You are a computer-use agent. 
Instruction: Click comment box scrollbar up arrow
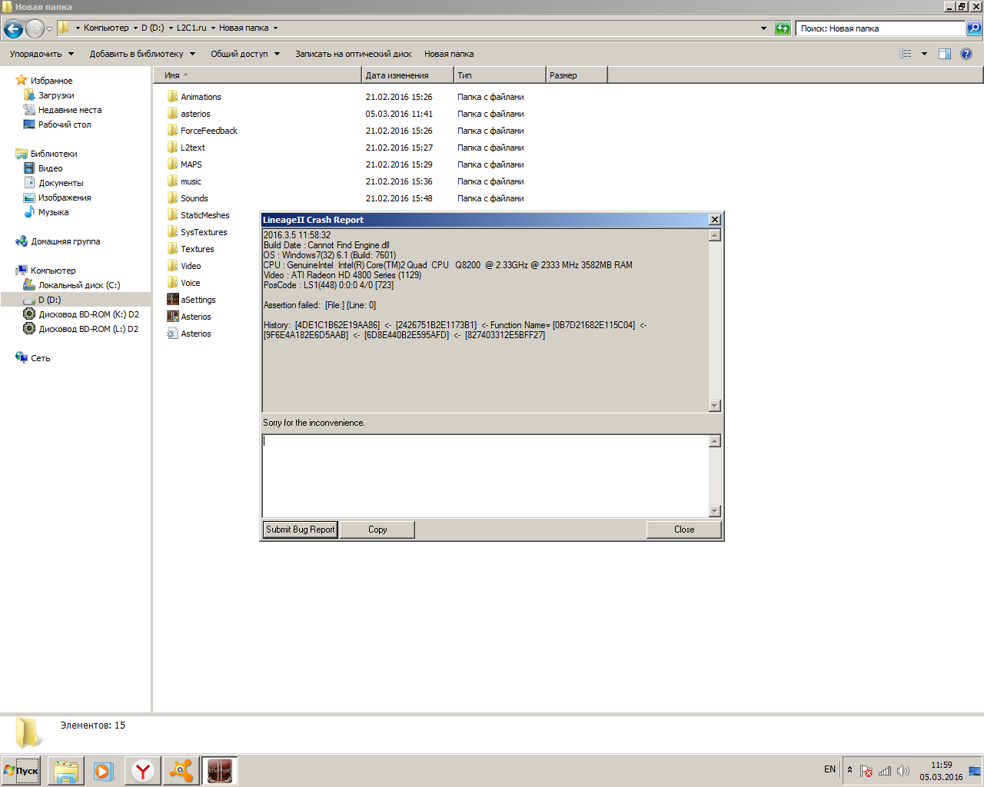(715, 441)
